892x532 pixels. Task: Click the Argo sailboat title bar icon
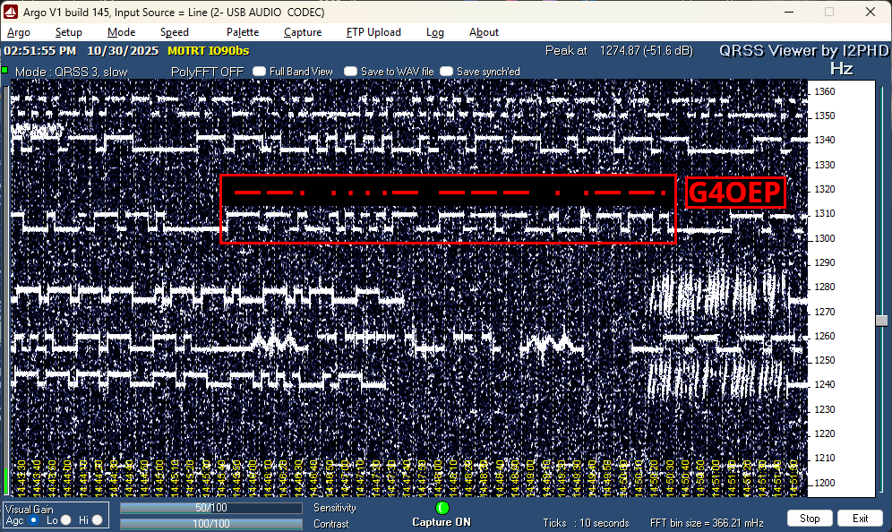(11, 12)
